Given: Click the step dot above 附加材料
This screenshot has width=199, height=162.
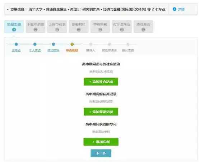Looking at the screenshot, I should click(x=54, y=44).
